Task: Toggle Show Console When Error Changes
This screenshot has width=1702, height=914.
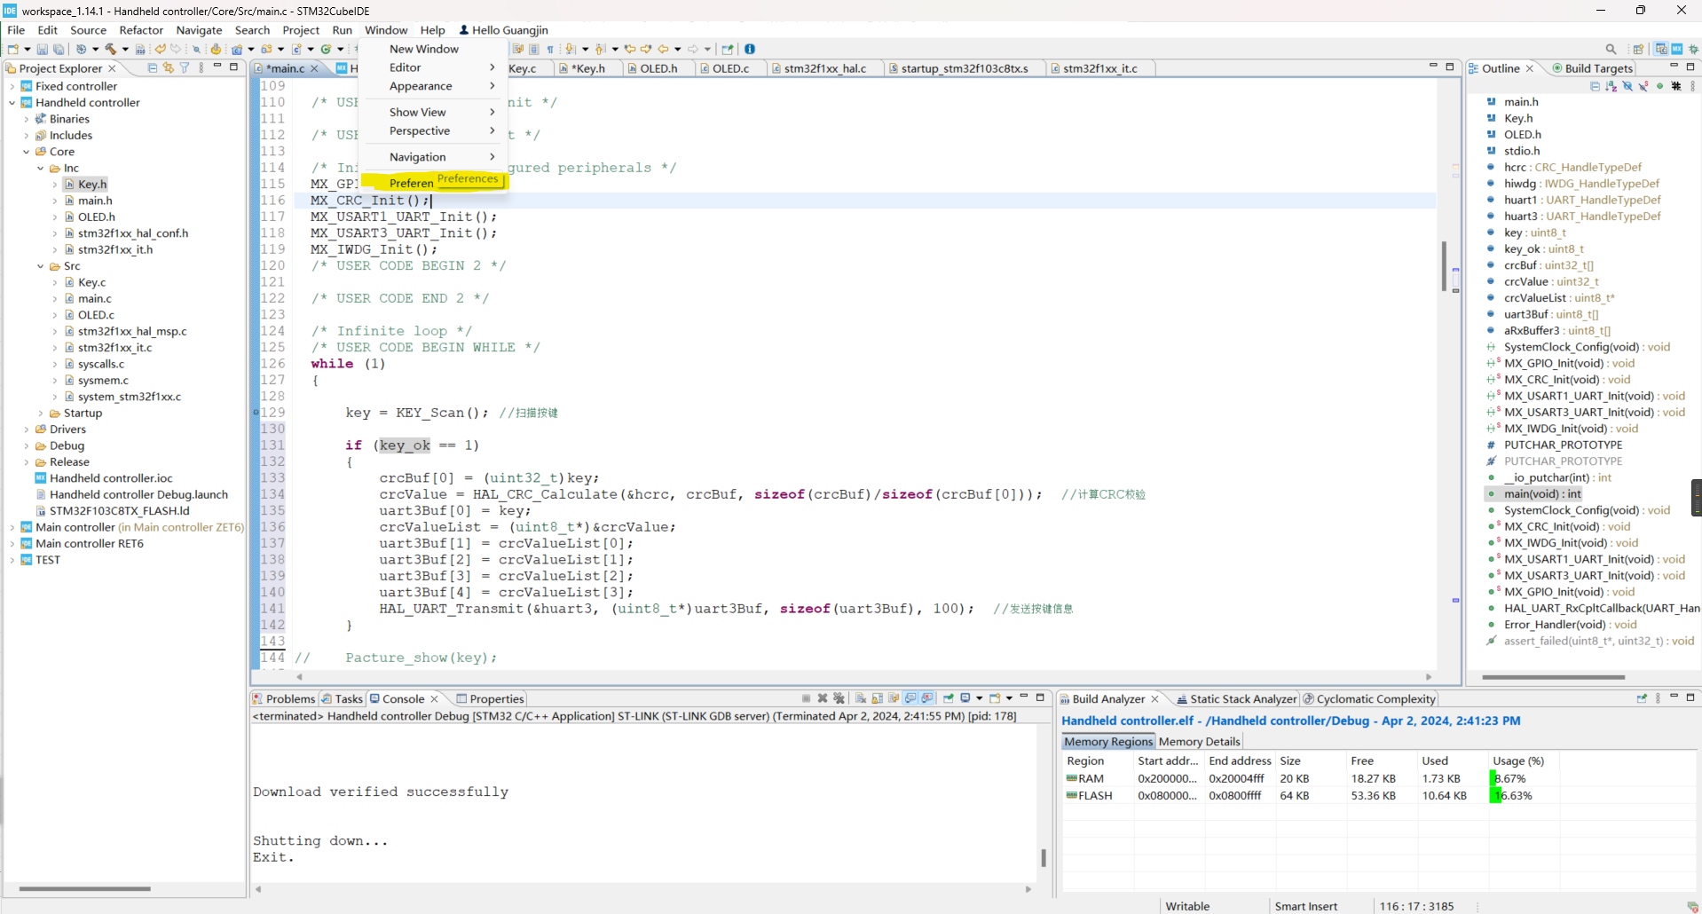Action: pyautogui.click(x=926, y=698)
